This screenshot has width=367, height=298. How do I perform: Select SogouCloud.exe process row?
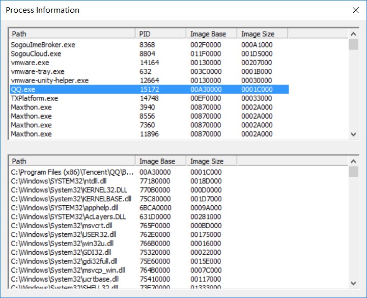click(x=149, y=53)
